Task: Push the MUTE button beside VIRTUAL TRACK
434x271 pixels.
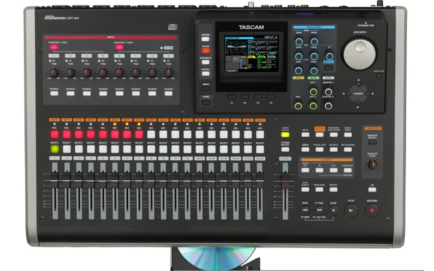Action: (x=305, y=135)
